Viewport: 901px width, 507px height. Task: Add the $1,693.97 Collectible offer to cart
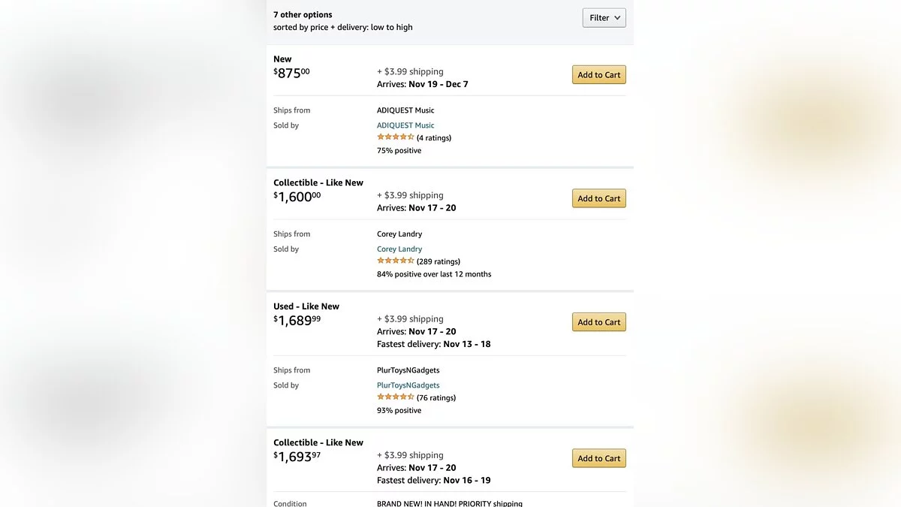pos(598,459)
